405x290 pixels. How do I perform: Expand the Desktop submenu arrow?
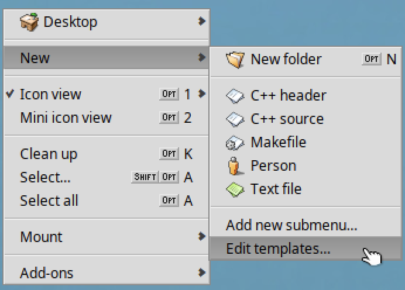[201, 21]
